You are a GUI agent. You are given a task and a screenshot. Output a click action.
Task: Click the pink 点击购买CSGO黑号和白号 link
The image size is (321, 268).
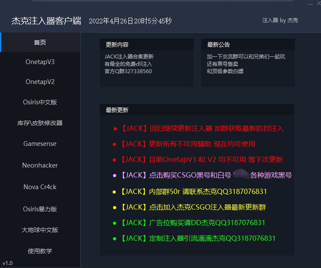[206, 175]
